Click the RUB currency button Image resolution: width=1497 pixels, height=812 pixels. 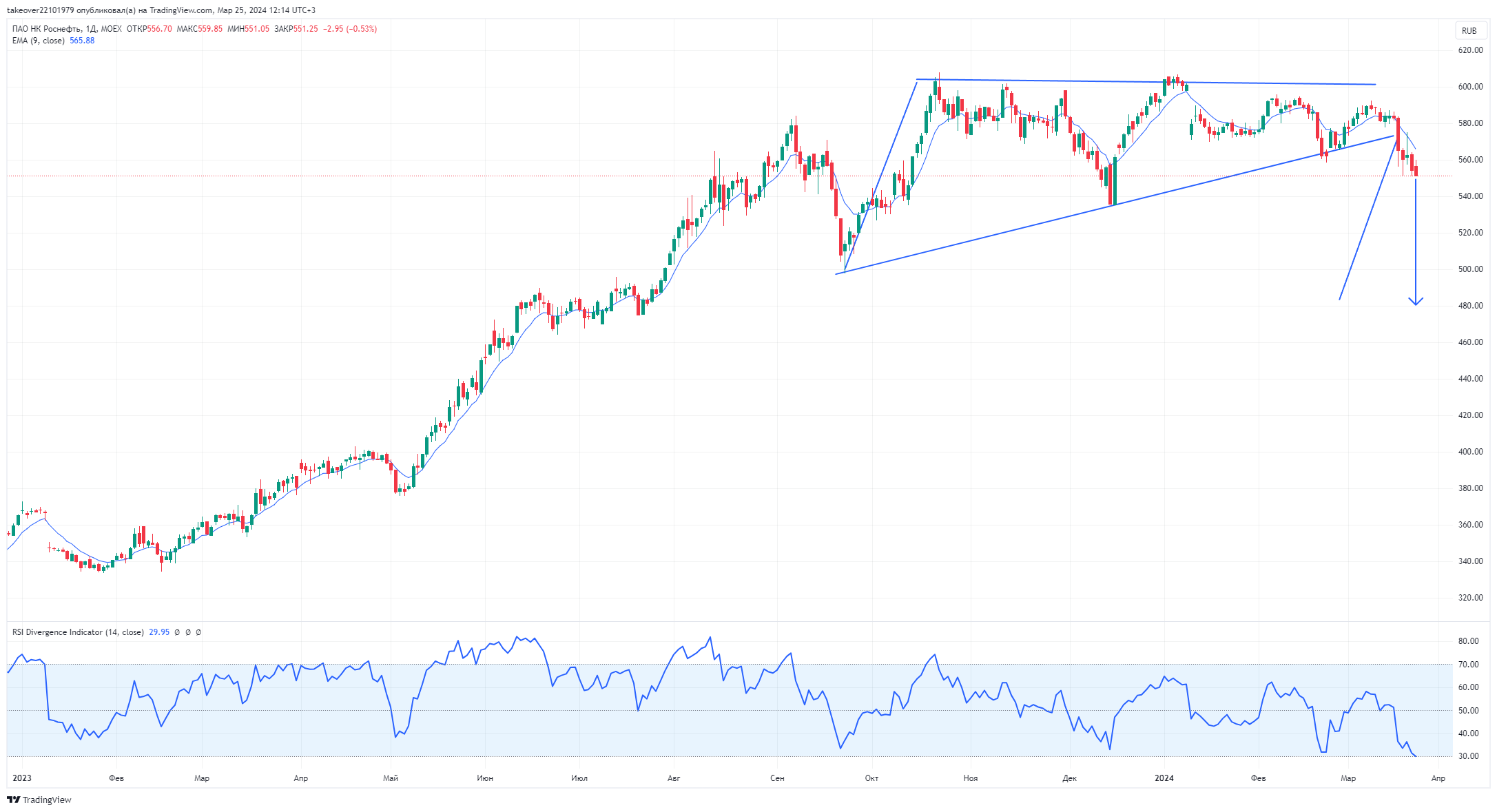(1469, 30)
